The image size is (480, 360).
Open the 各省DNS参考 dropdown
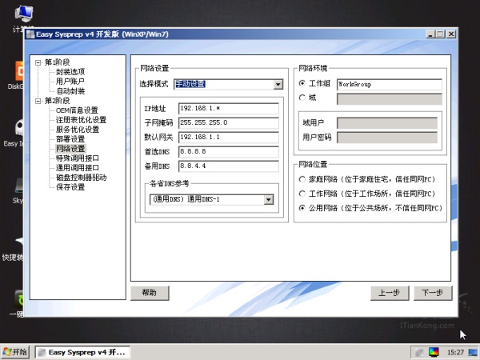(x=269, y=200)
